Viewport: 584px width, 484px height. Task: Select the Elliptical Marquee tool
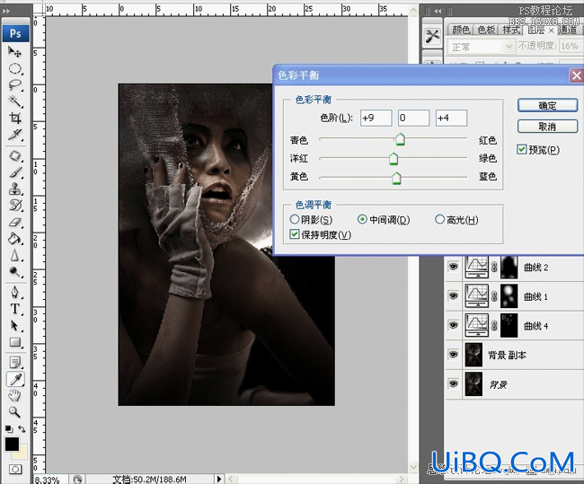coord(15,68)
